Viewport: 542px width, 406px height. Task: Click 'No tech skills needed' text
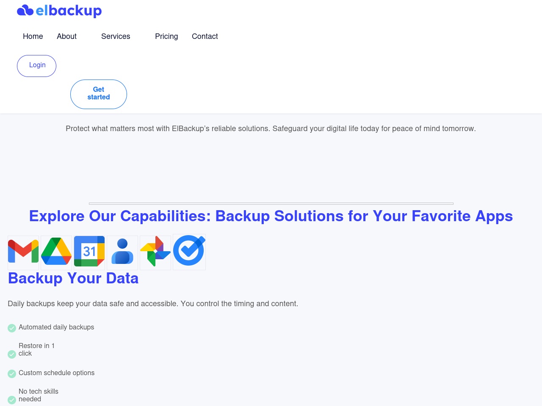point(39,395)
